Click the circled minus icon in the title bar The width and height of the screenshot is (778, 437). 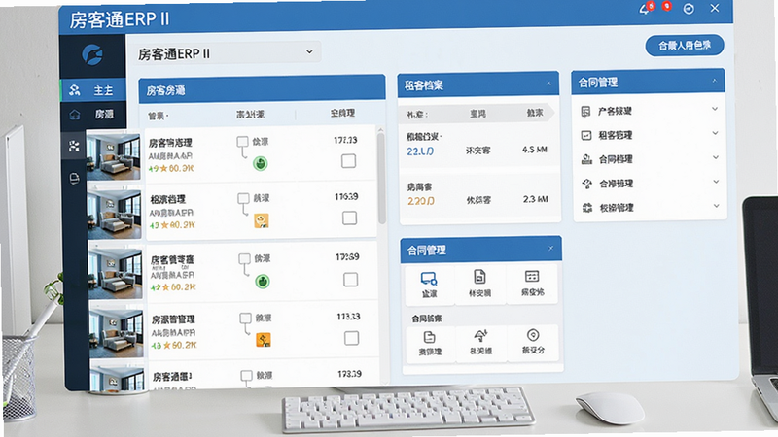coord(689,9)
